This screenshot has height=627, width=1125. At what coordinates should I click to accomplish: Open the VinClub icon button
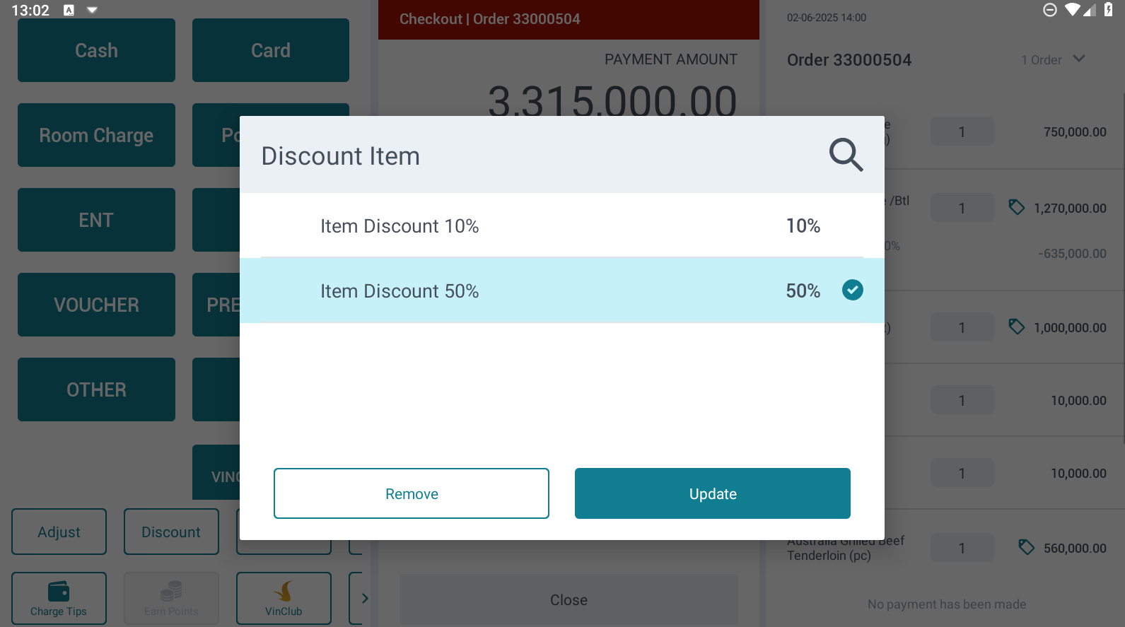(x=284, y=591)
